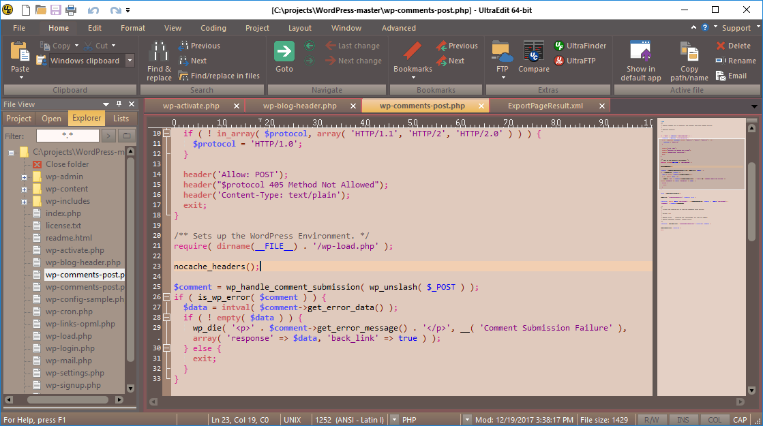This screenshot has width=763, height=426.
Task: Open Find & replace binoculars icon
Action: [x=159, y=52]
